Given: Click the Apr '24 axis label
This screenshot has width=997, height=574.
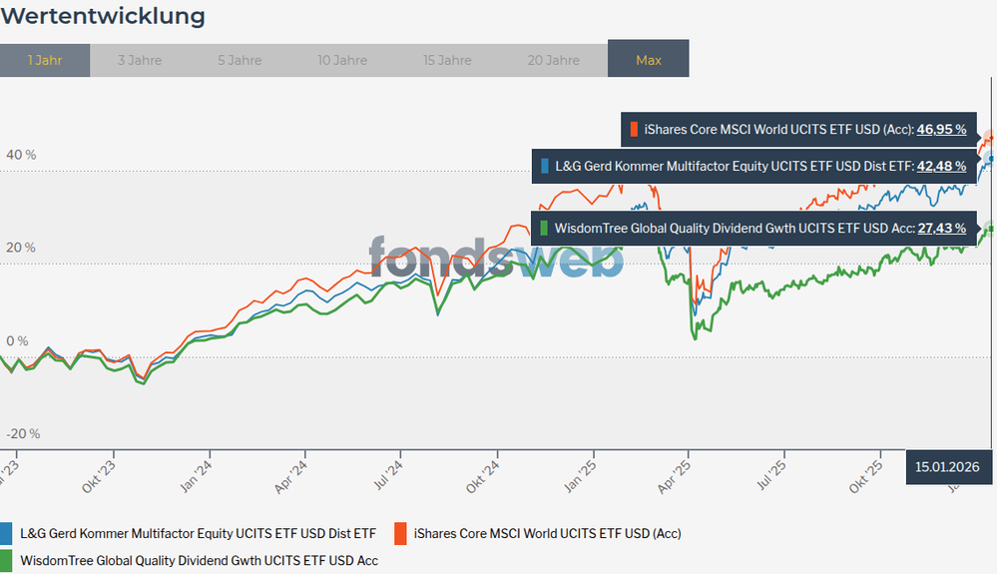Looking at the screenshot, I should click(x=291, y=476).
